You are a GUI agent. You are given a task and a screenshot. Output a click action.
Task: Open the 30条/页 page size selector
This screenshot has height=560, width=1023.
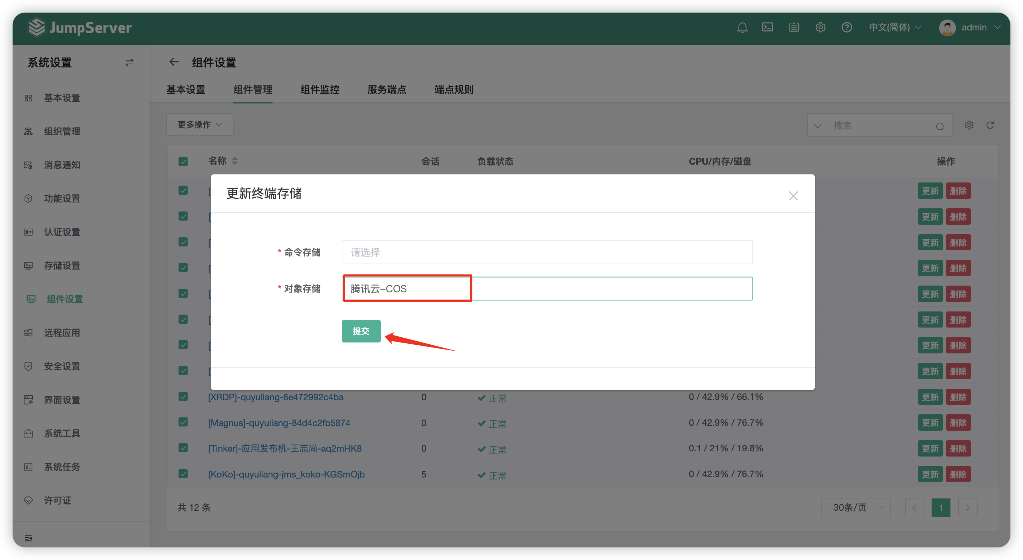[x=855, y=507]
